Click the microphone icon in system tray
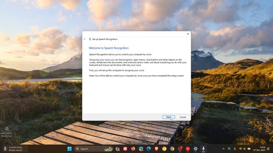Viewport: 273px width, 153px height. [235, 149]
